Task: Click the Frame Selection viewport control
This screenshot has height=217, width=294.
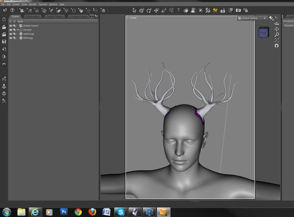Action: pyautogui.click(x=277, y=40)
